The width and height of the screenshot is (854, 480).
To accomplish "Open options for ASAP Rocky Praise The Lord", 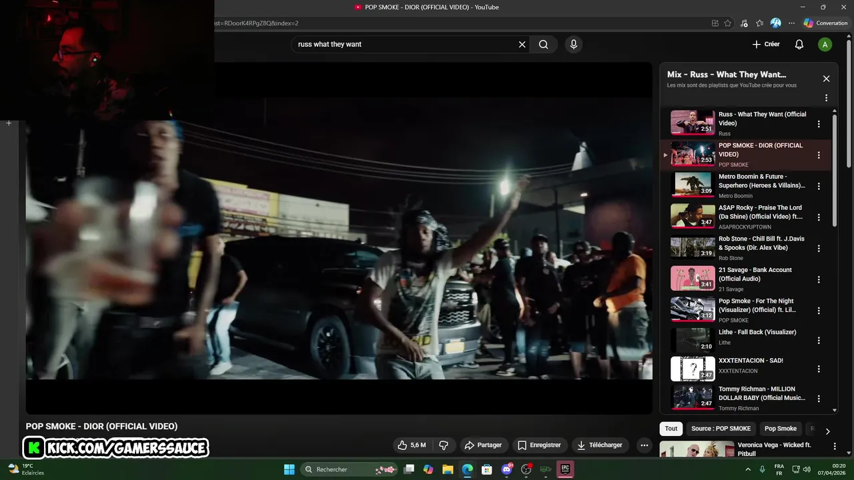I will pos(819,217).
